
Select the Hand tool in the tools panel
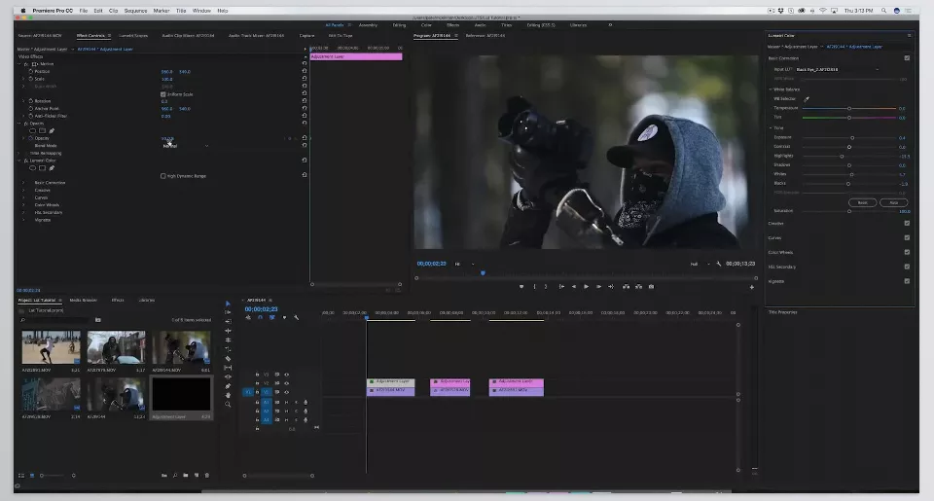pyautogui.click(x=228, y=395)
